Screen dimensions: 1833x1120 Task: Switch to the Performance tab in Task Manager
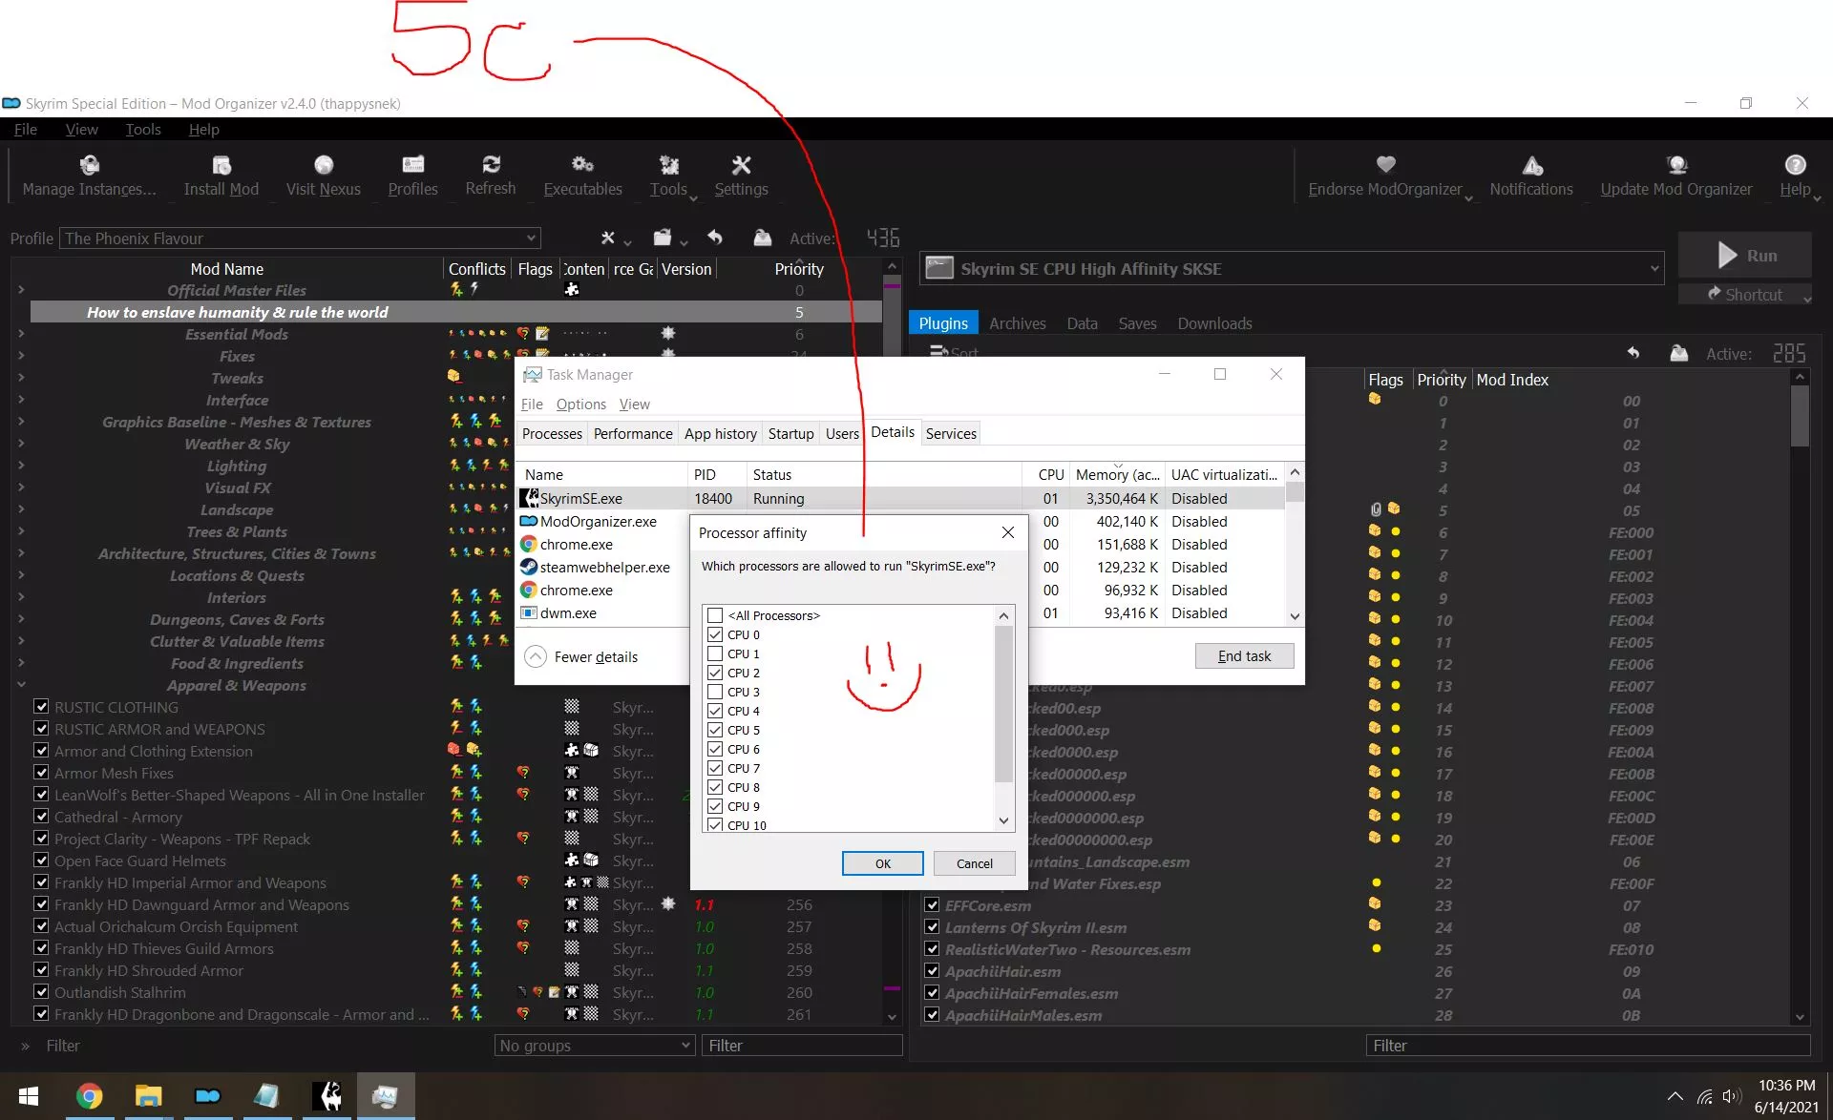click(x=633, y=433)
